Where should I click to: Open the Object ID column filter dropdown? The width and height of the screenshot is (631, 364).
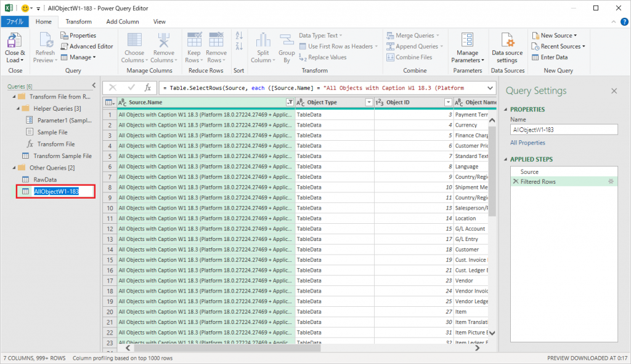pyautogui.click(x=448, y=103)
